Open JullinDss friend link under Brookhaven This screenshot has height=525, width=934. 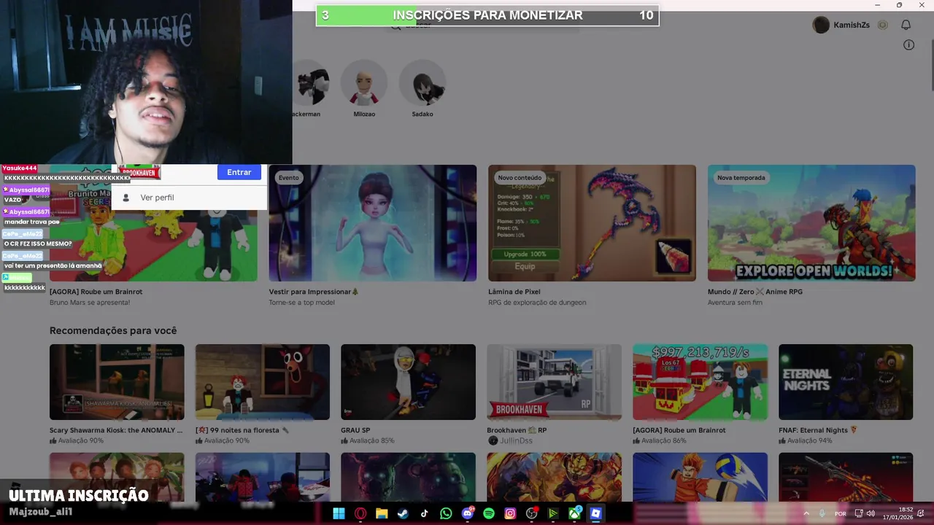tap(510, 441)
